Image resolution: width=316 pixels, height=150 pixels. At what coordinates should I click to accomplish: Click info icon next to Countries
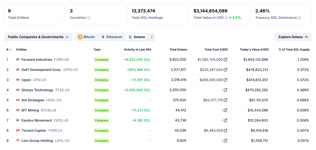pos(89,18)
